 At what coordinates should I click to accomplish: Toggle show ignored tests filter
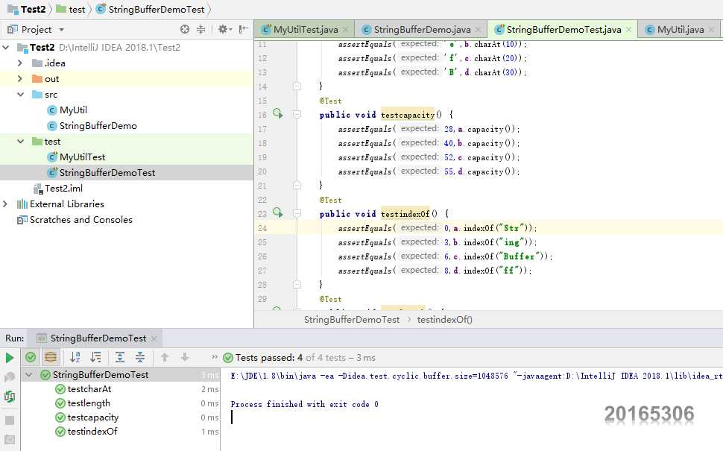click(x=50, y=358)
